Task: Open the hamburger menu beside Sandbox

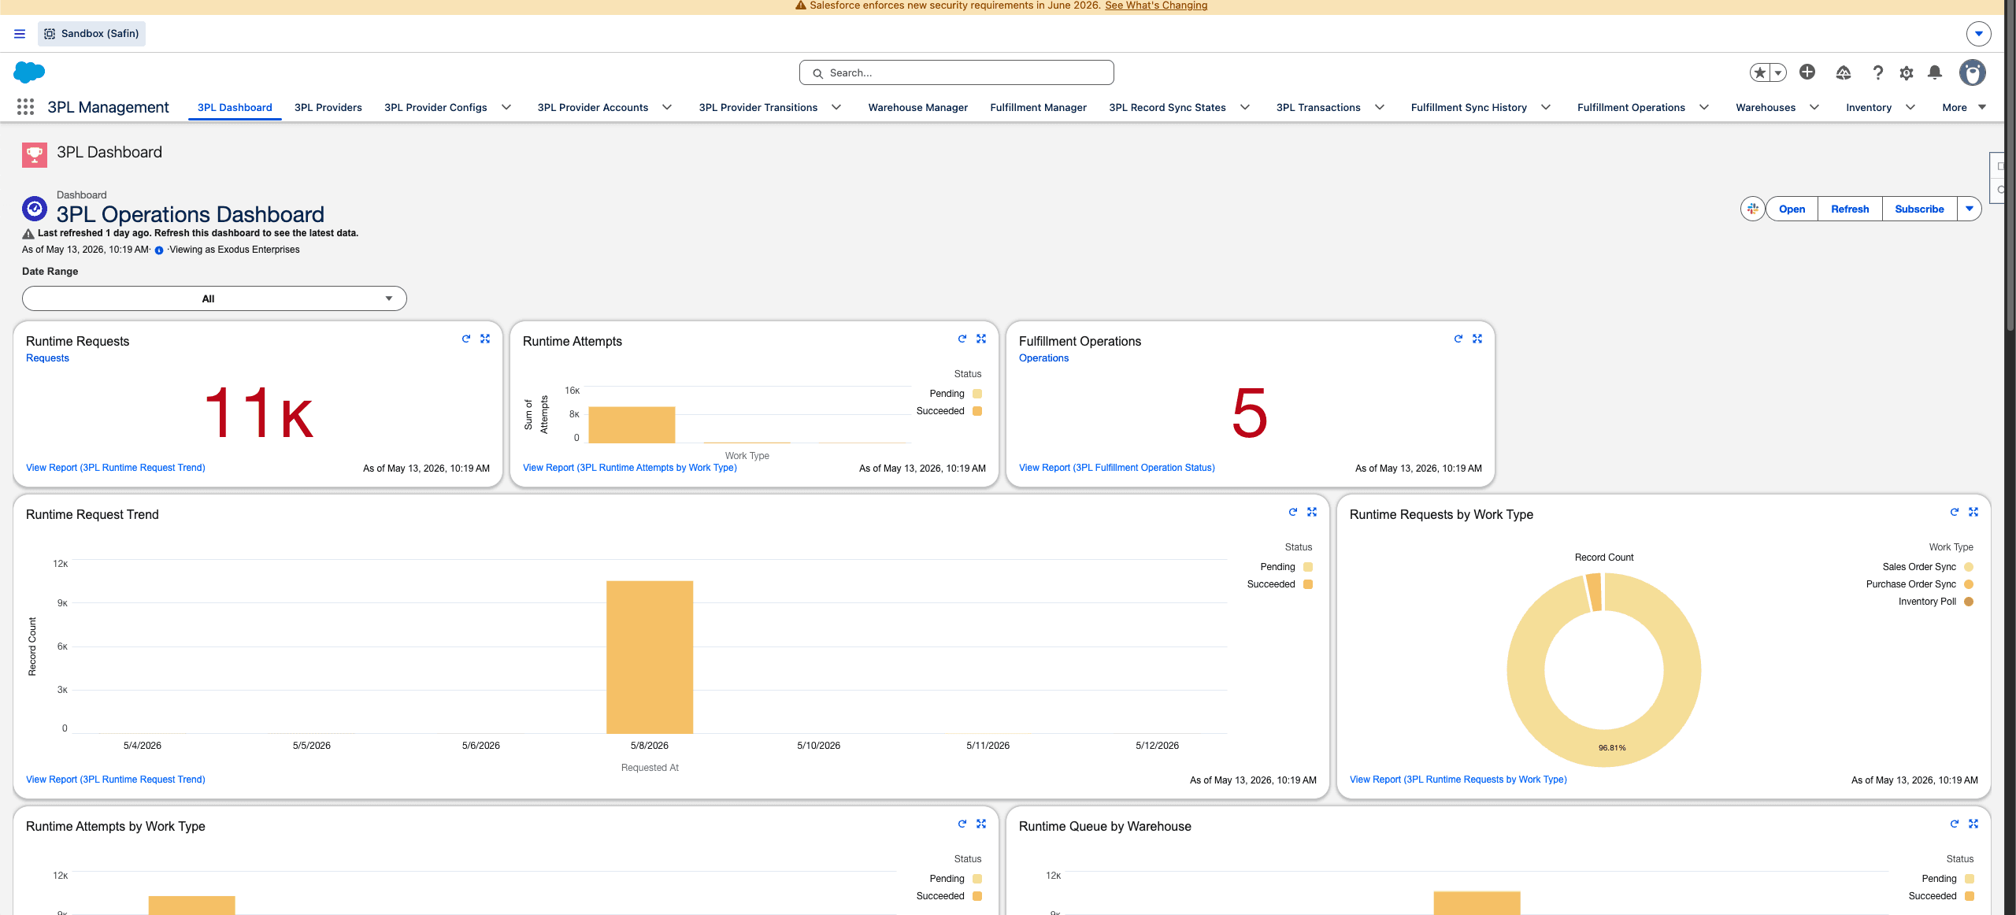Action: click(20, 34)
